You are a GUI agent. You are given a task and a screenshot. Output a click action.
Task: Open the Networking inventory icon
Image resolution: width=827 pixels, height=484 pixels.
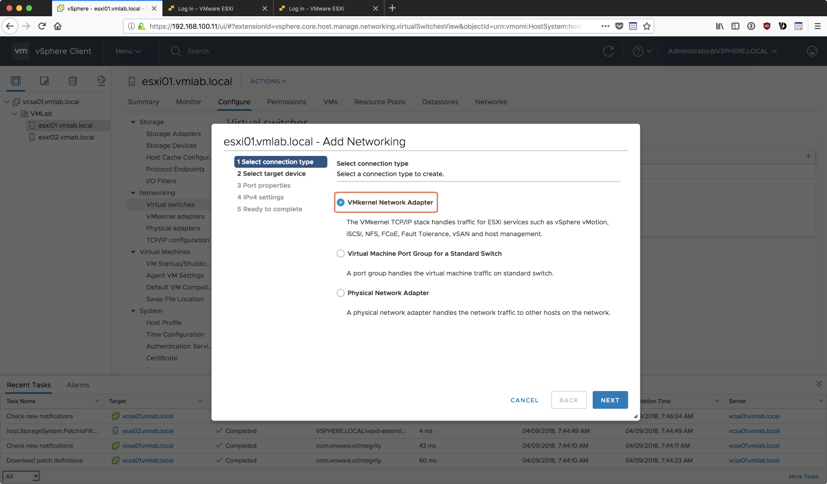click(x=101, y=81)
